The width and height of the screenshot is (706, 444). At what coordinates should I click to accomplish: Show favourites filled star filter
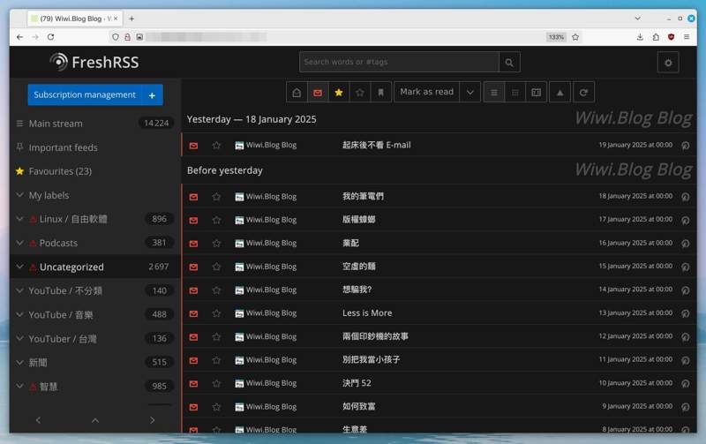pos(339,93)
